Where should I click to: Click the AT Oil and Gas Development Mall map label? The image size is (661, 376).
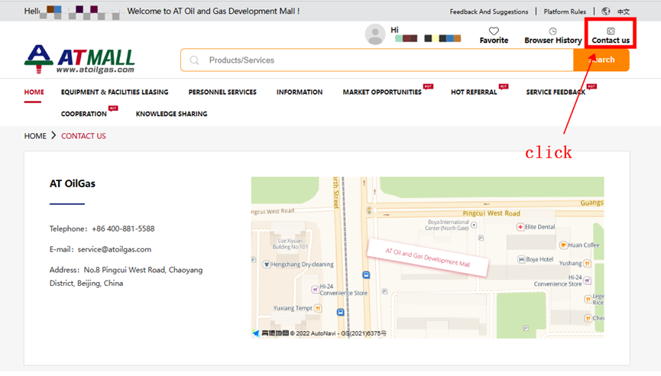(427, 258)
